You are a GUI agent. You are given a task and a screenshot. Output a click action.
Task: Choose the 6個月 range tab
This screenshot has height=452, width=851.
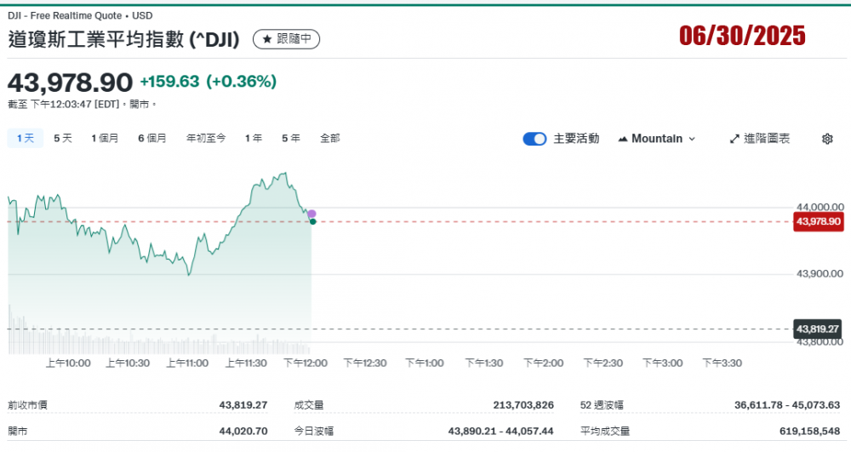pos(152,138)
